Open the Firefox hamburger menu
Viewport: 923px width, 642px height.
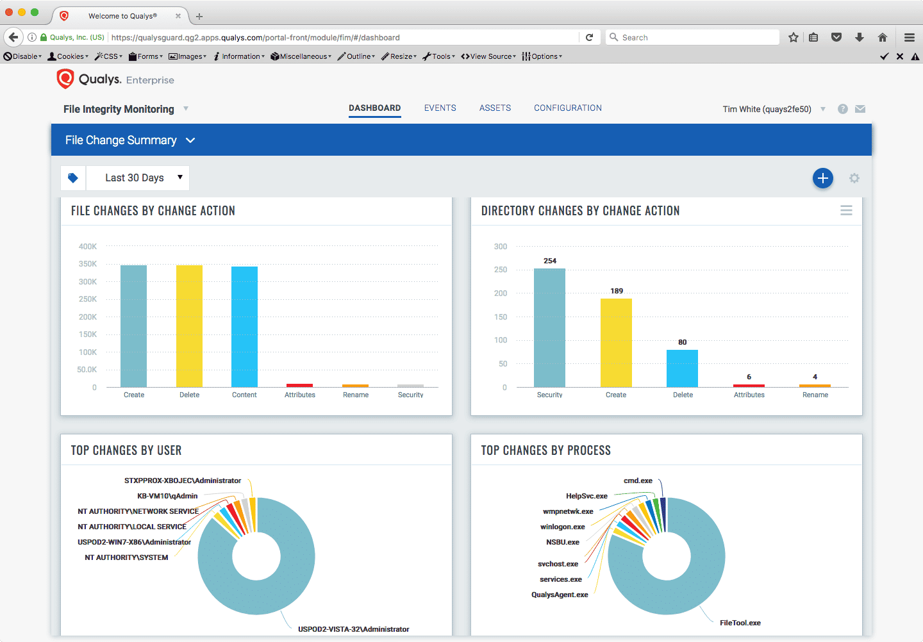point(910,37)
